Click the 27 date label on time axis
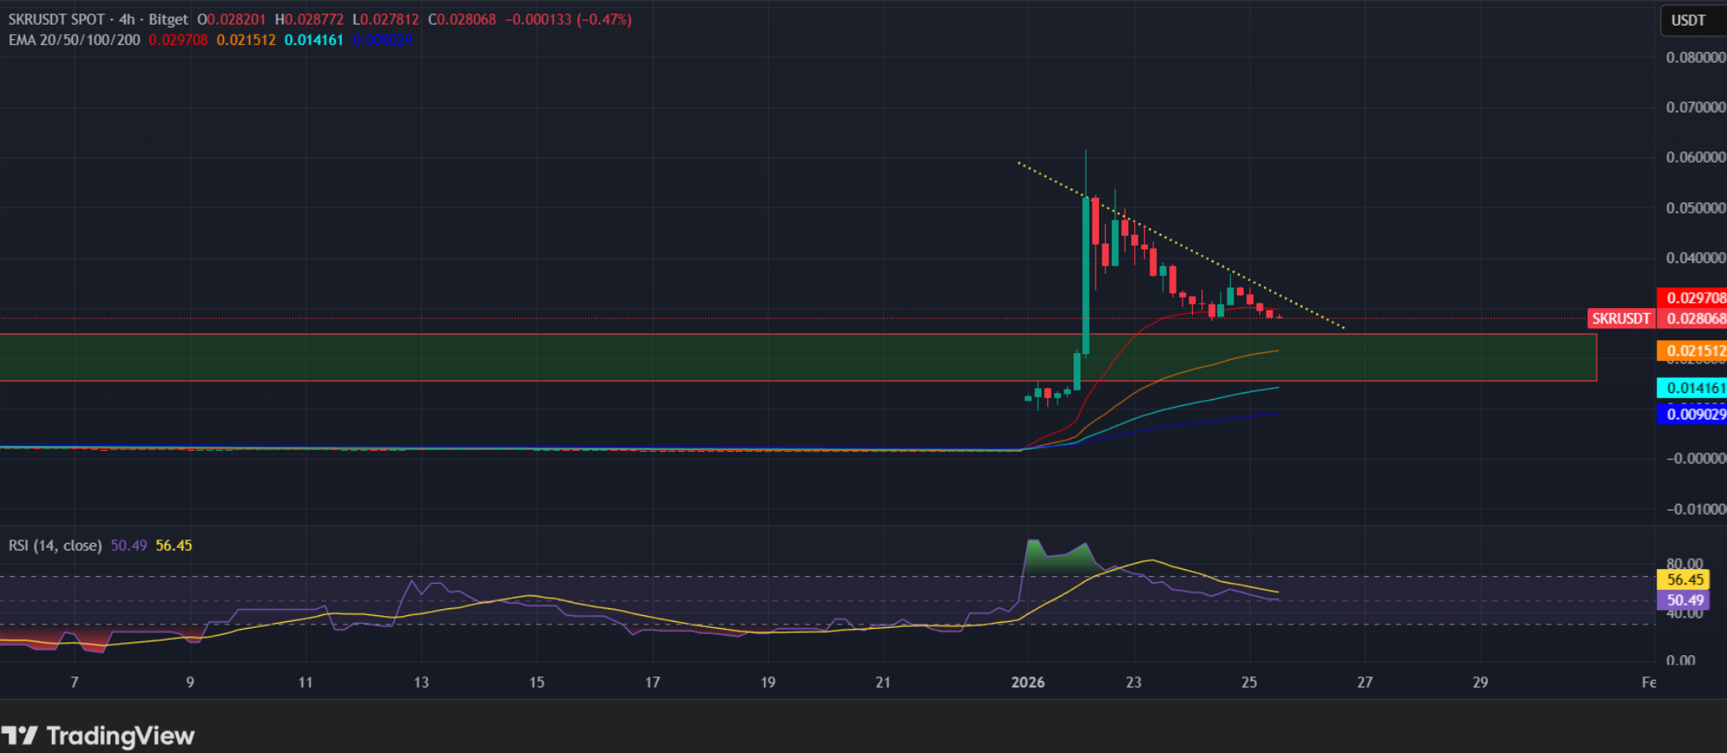 point(1365,682)
